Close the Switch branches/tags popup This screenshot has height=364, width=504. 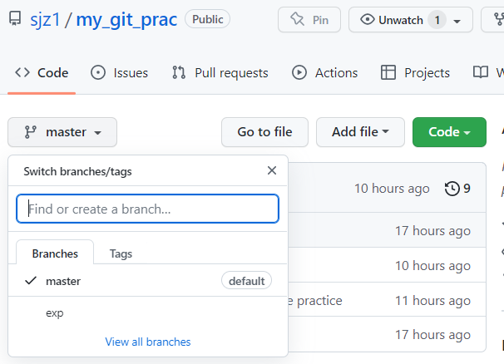click(x=272, y=170)
